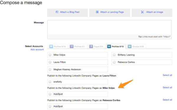This screenshot has height=110, width=177.
Task: Tick the Rebecca Corliss checkbox
Action: click(x=114, y=62)
